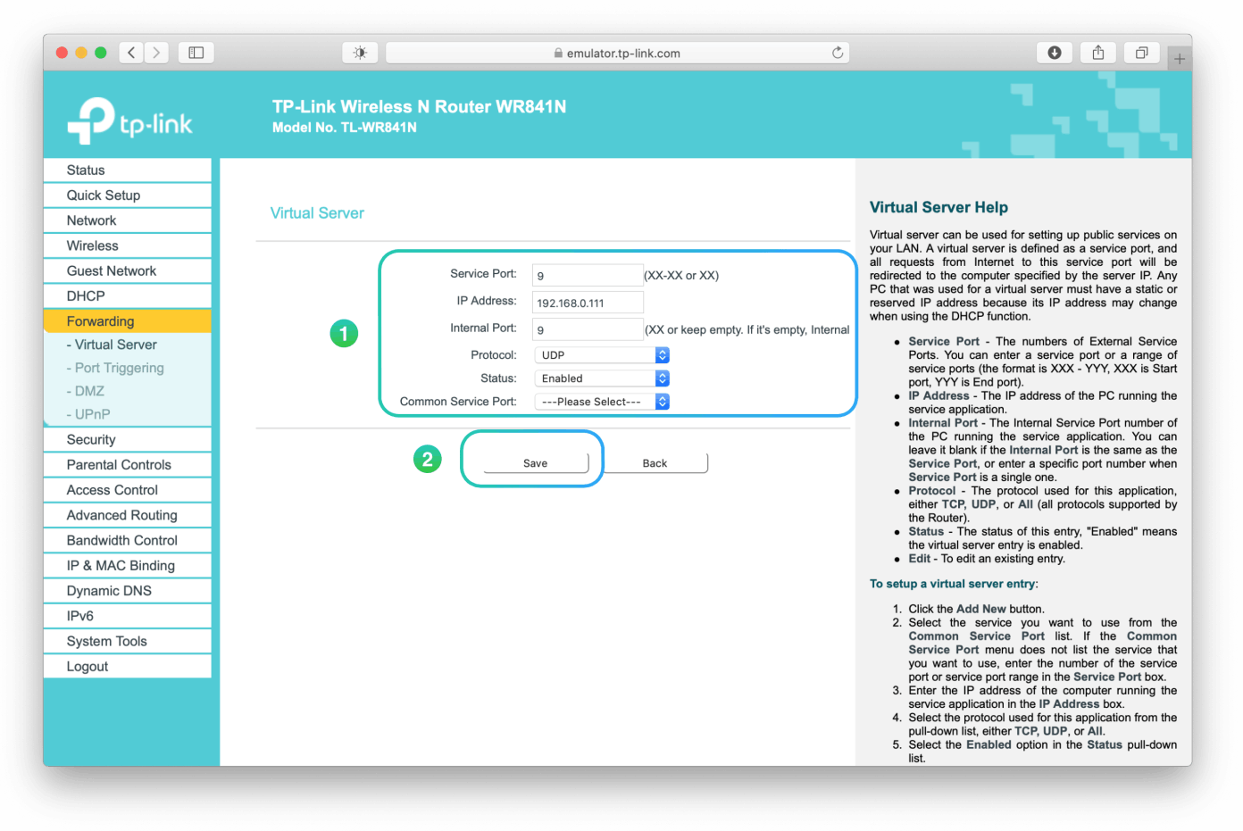
Task: Click Logout in the sidebar
Action: tap(127, 667)
